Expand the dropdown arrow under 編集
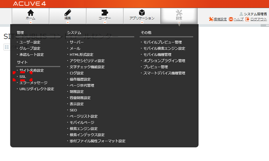This screenshot has width=269, height=161. [68, 22]
